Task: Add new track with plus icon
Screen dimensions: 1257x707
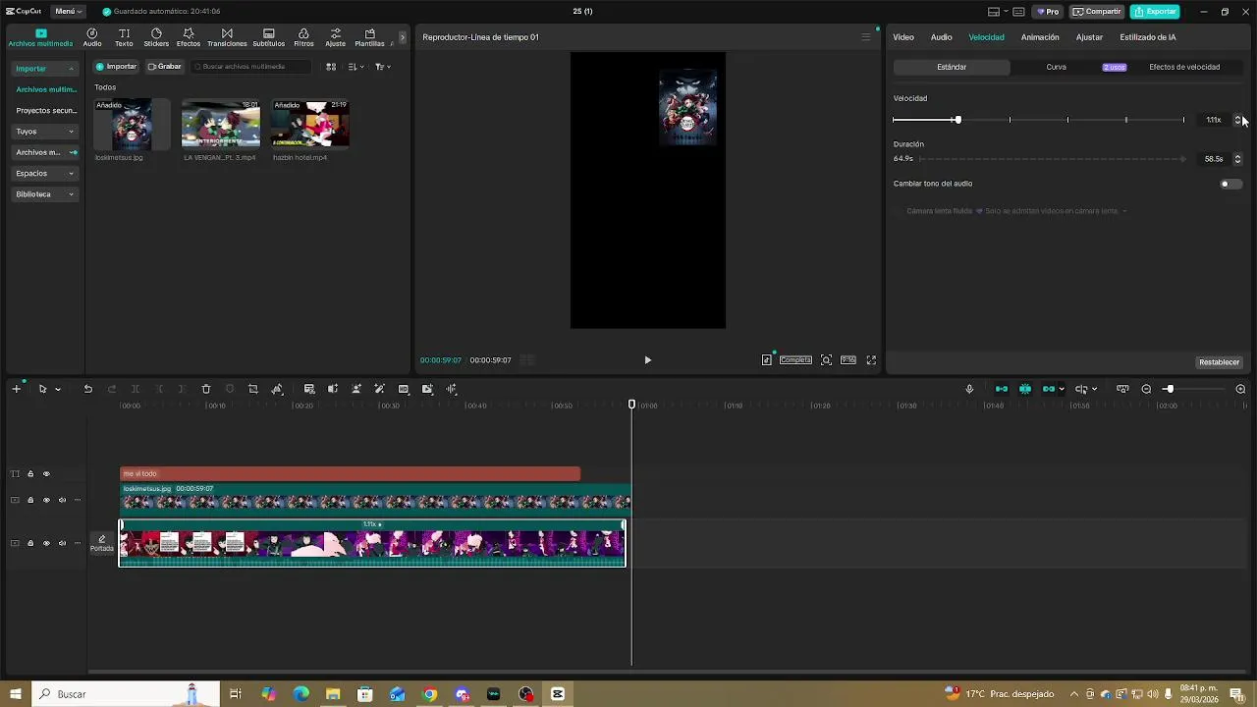Action: tap(16, 389)
